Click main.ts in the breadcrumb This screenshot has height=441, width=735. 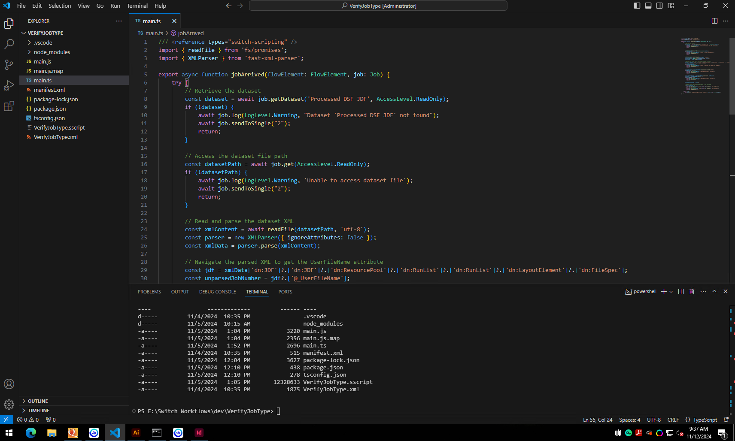[x=150, y=33]
